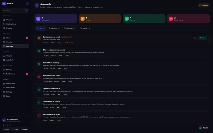Collapse sidebar using the top toggle icon
This screenshot has width=213, height=133.
pos(27,3)
